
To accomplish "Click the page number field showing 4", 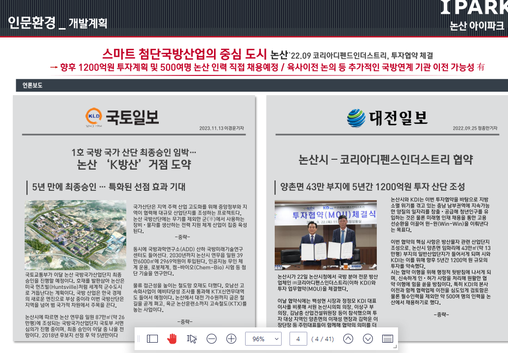I will [298, 339].
